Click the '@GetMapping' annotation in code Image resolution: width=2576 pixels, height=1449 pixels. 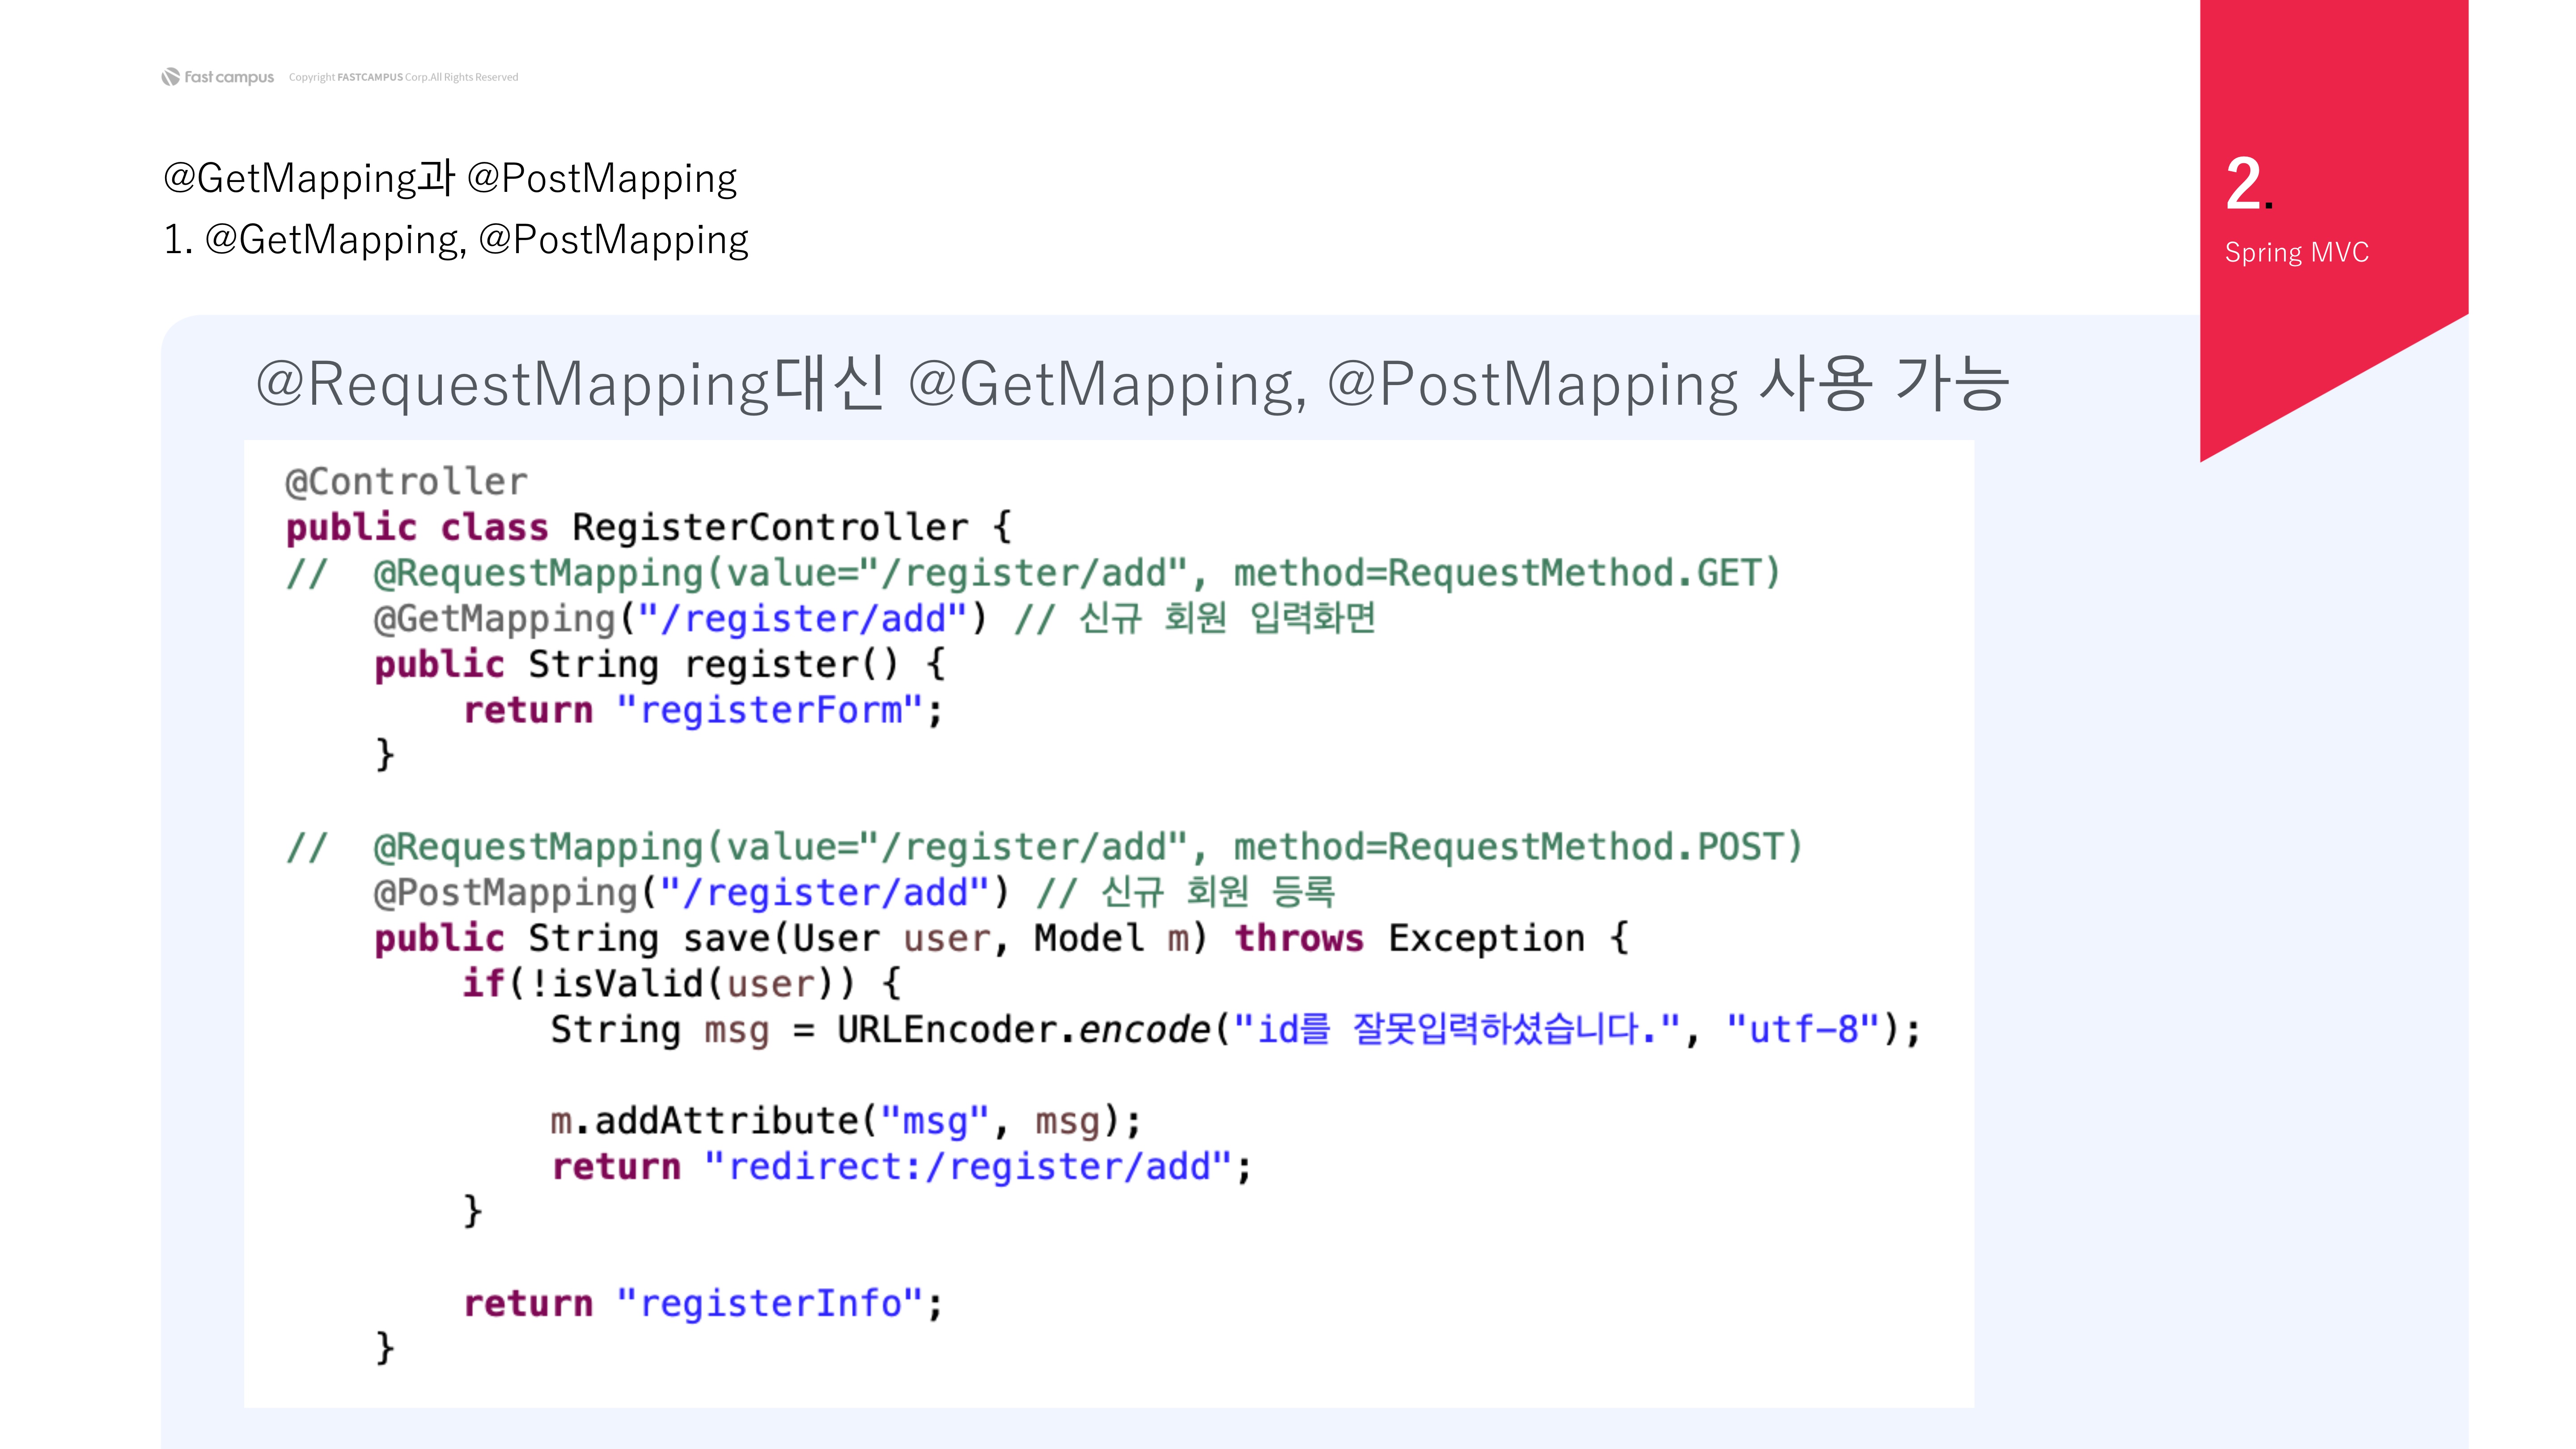click(494, 619)
